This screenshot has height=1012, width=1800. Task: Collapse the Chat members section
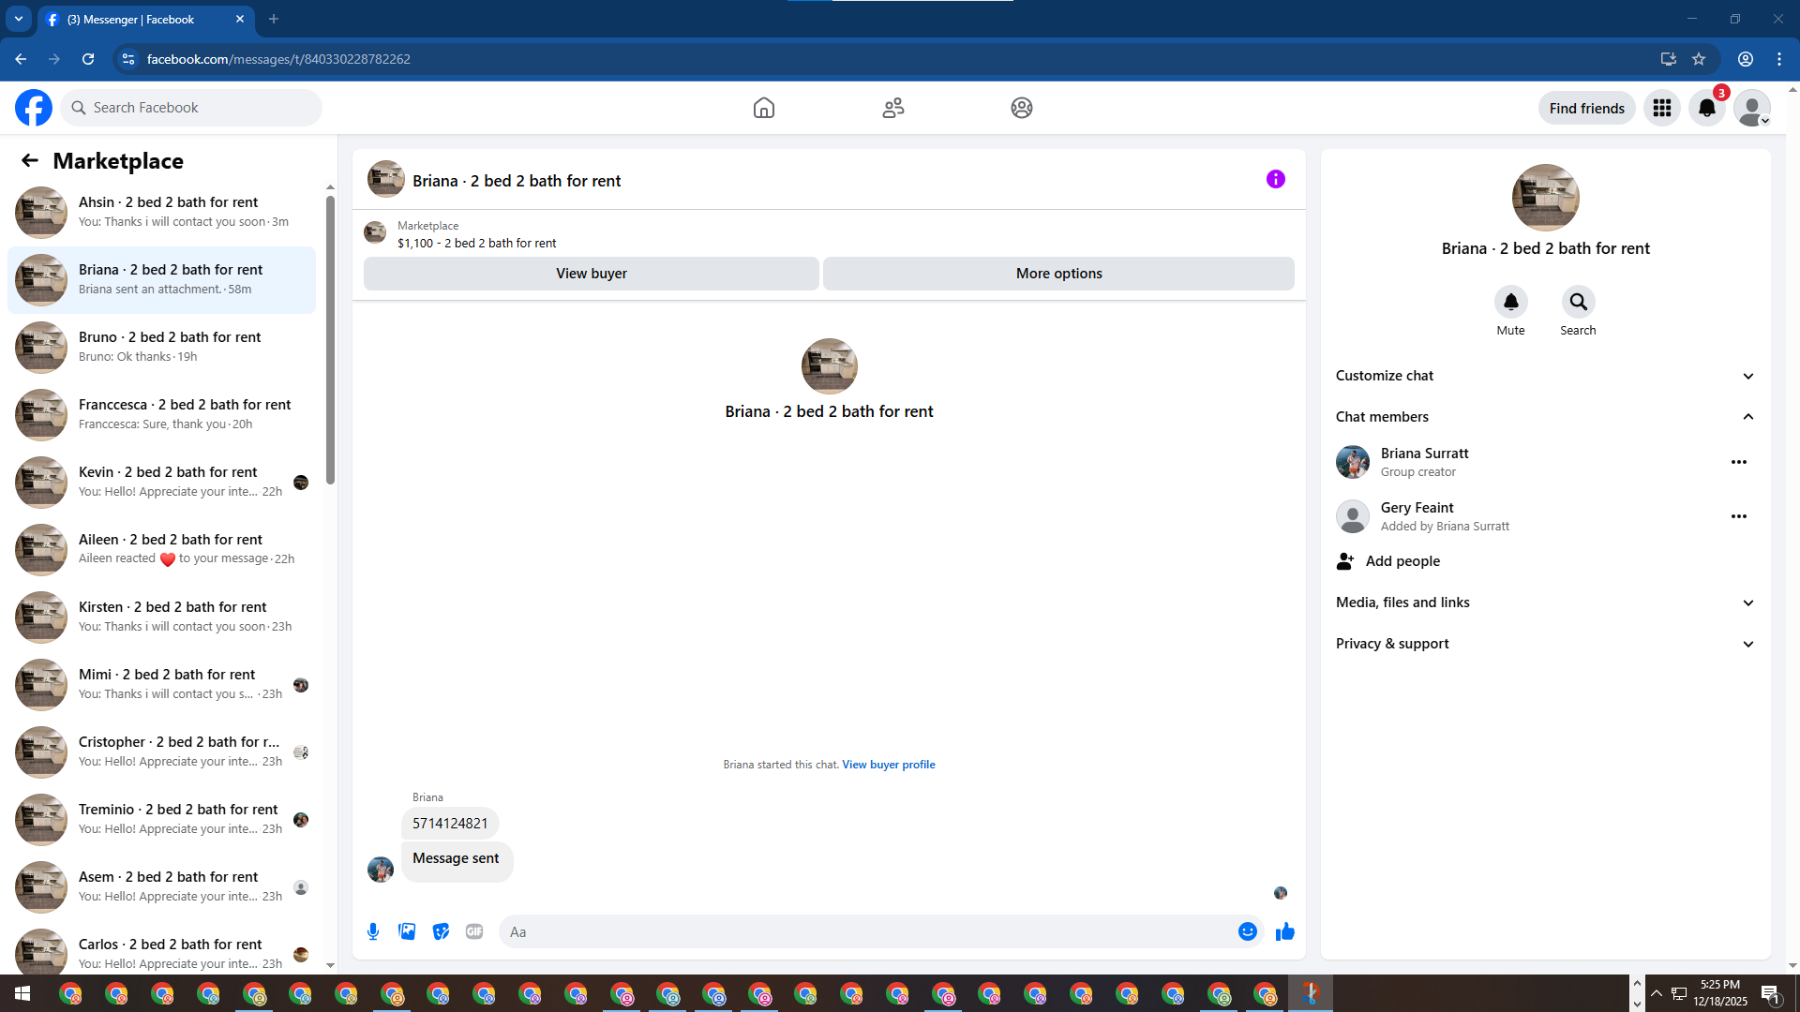[1546, 417]
